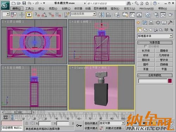Switch to the Motion panel tab
The image size is (176, 132).
pyautogui.click(x=158, y=23)
